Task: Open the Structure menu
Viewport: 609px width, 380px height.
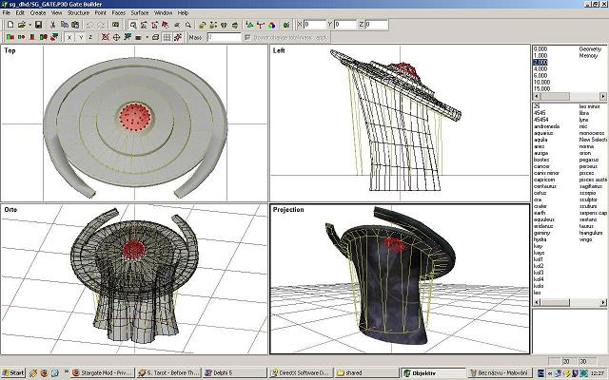Action: [78, 12]
